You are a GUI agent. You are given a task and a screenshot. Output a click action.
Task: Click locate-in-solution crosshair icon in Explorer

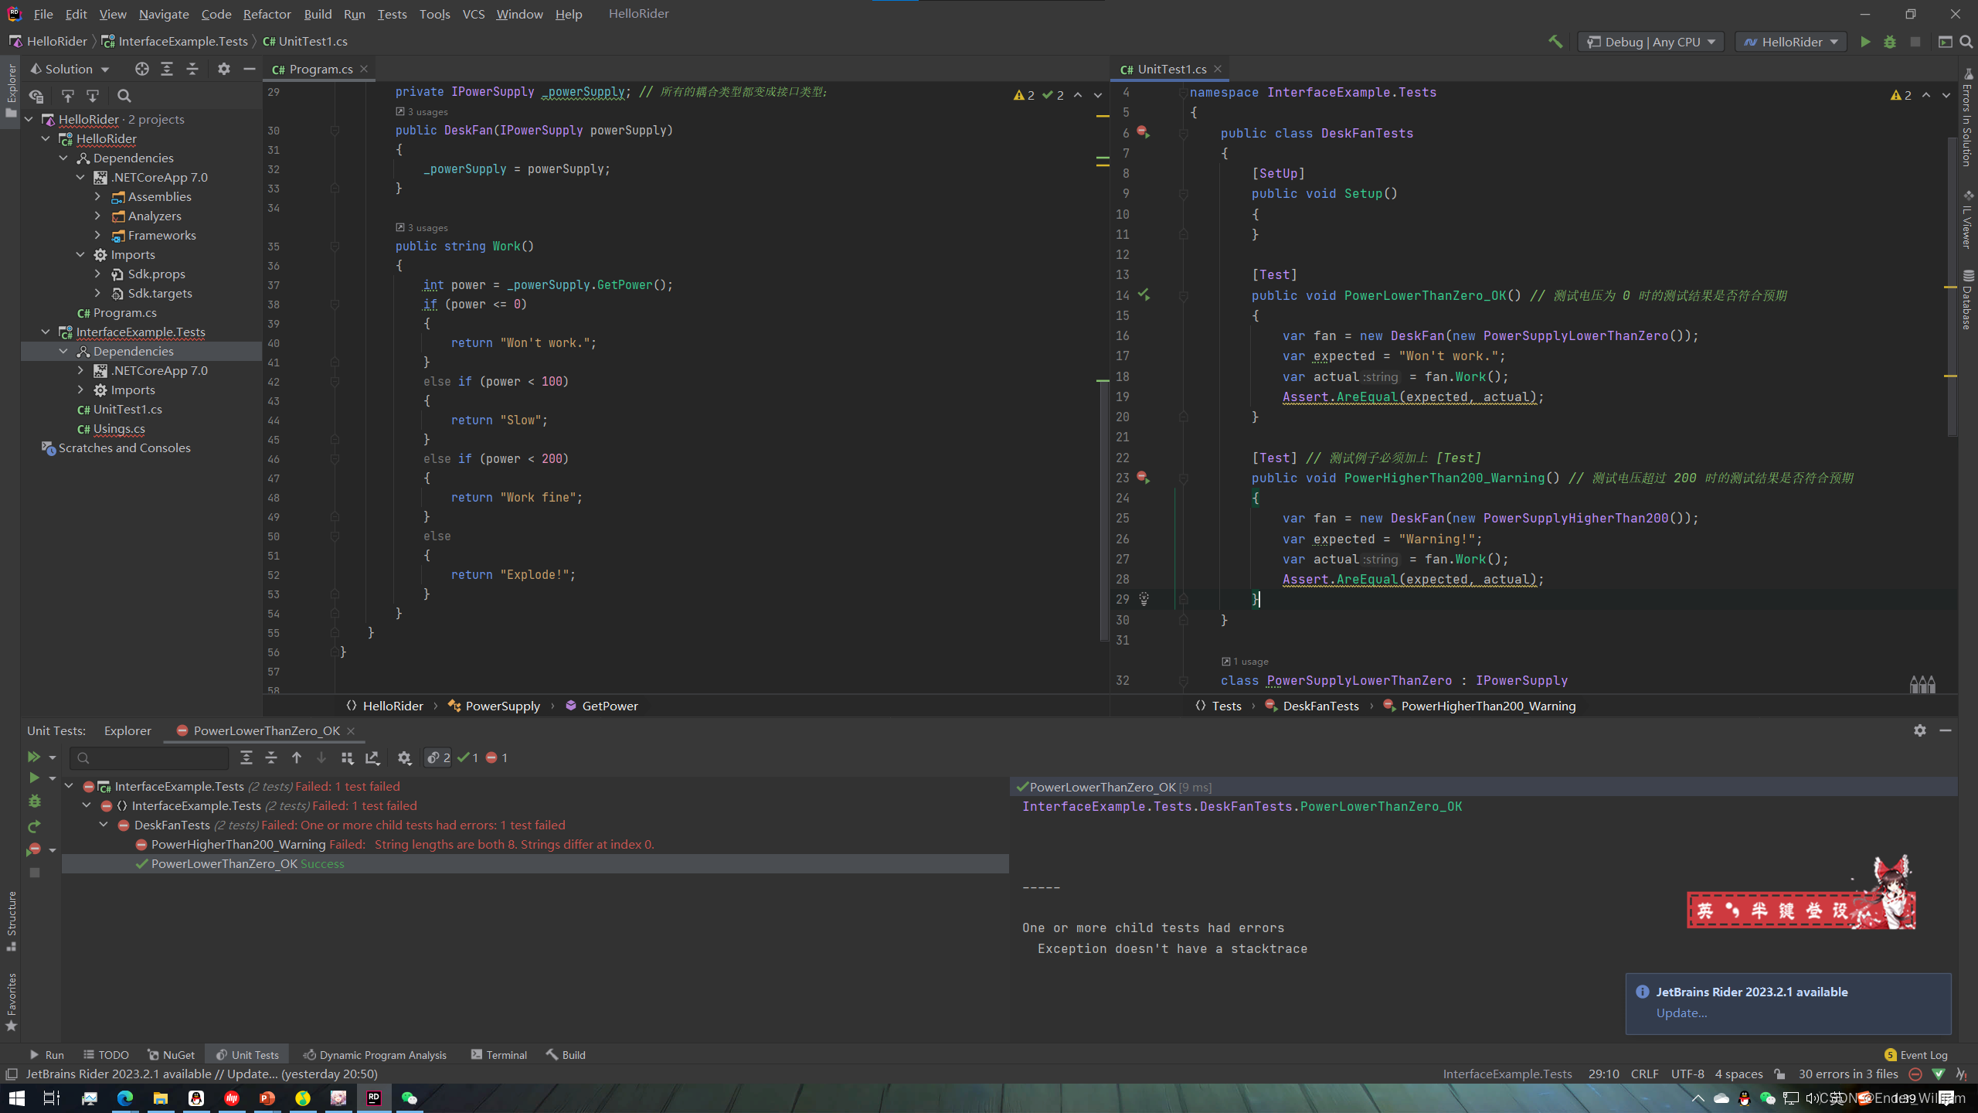(x=141, y=70)
